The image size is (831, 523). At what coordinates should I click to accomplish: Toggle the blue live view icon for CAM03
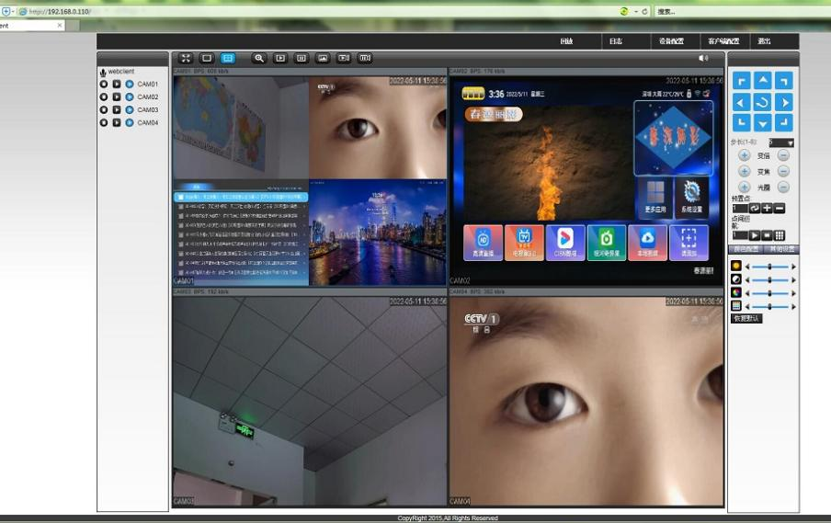click(129, 109)
